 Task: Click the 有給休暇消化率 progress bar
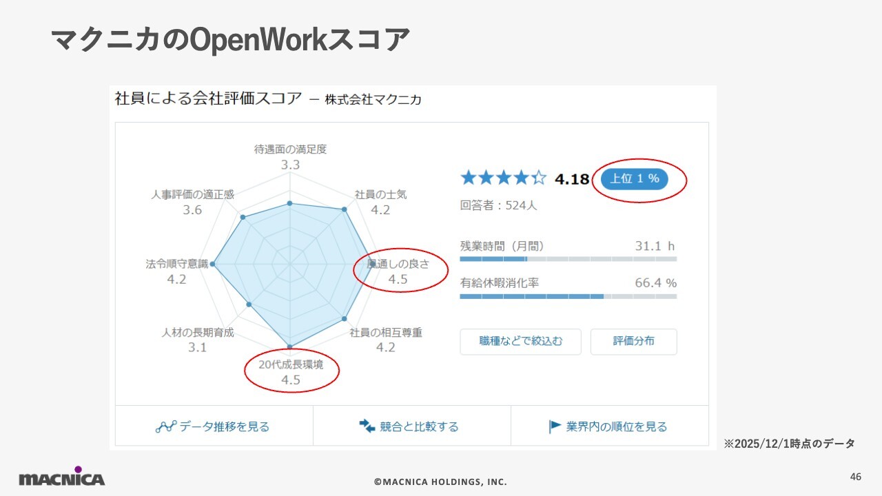pos(568,296)
